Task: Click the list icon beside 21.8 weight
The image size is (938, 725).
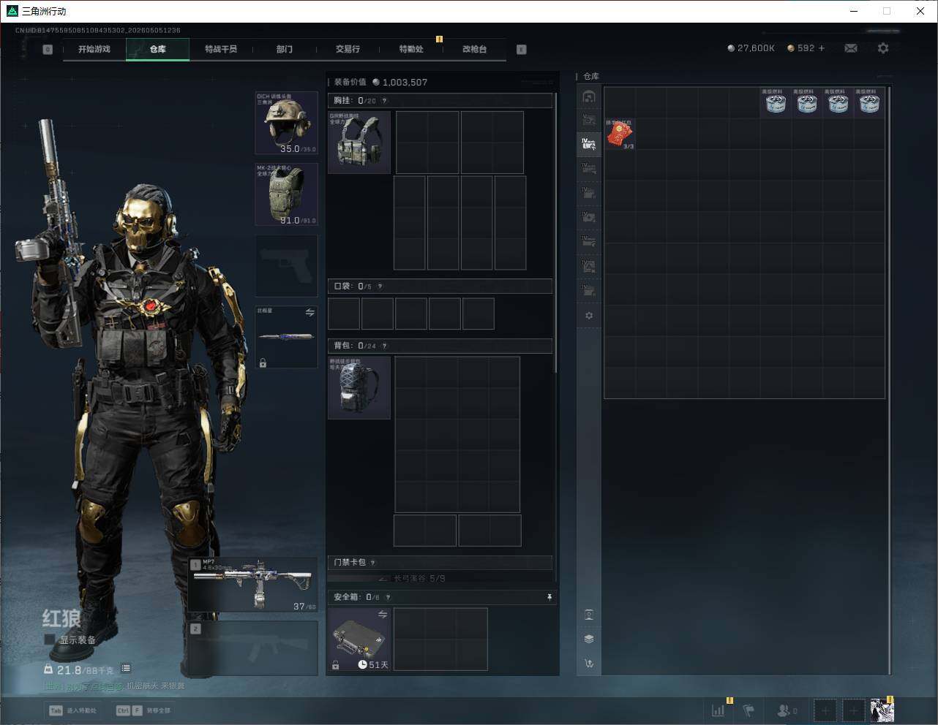Action: (126, 668)
